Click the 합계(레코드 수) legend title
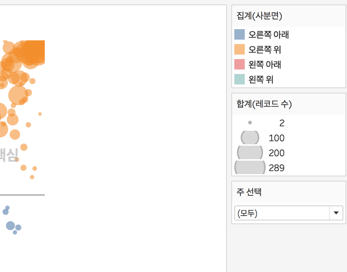Image resolution: width=347 pixels, height=272 pixels. pos(264,104)
